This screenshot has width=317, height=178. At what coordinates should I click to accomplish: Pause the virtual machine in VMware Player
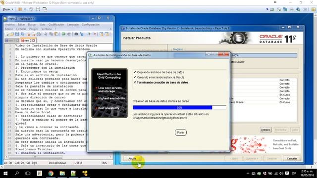pyautogui.click(x=20, y=9)
